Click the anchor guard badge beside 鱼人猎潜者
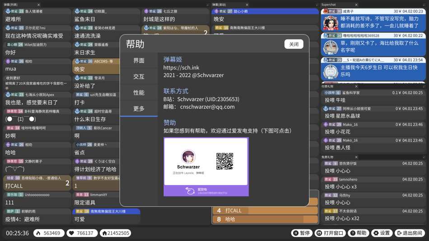 tap(8, 11)
